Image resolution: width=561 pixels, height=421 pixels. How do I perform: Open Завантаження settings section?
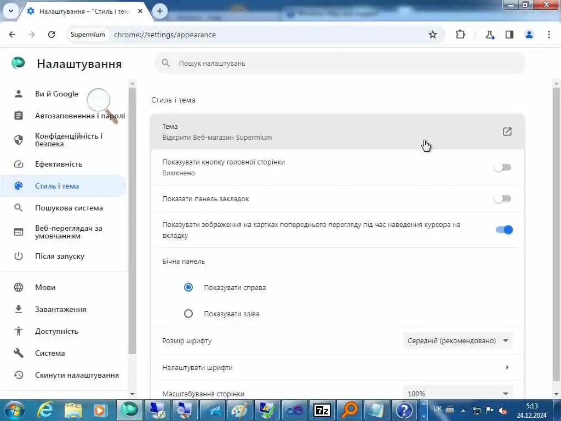click(x=64, y=309)
